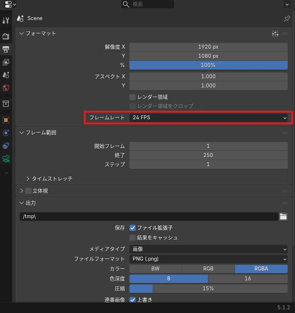Open the Render properties tab icon
Viewport: 295px width, 313px height.
(x=6, y=36)
